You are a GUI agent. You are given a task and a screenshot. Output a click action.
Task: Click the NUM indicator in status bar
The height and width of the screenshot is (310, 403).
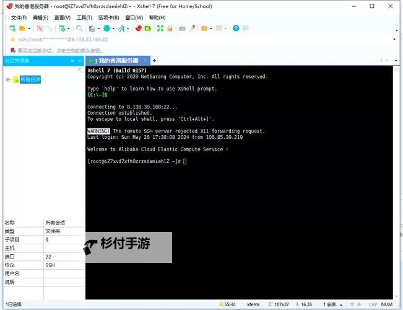(x=386, y=304)
